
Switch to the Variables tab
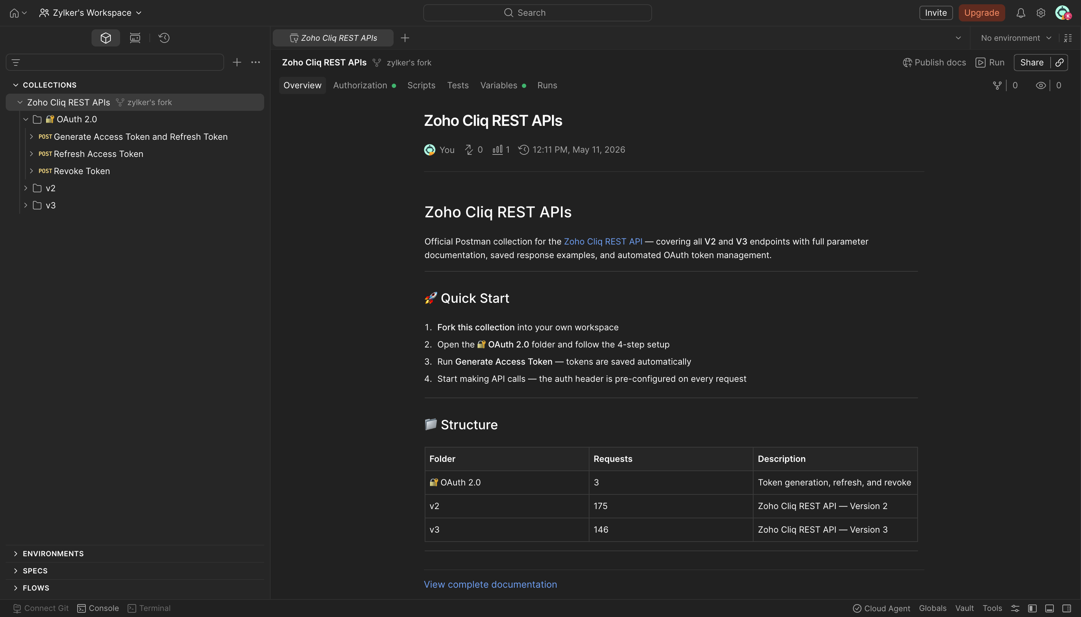(x=503, y=85)
